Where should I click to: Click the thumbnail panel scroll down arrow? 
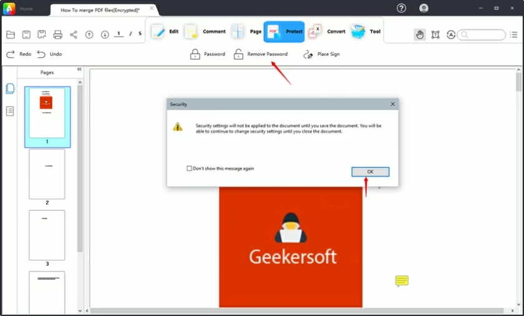[x=80, y=310]
